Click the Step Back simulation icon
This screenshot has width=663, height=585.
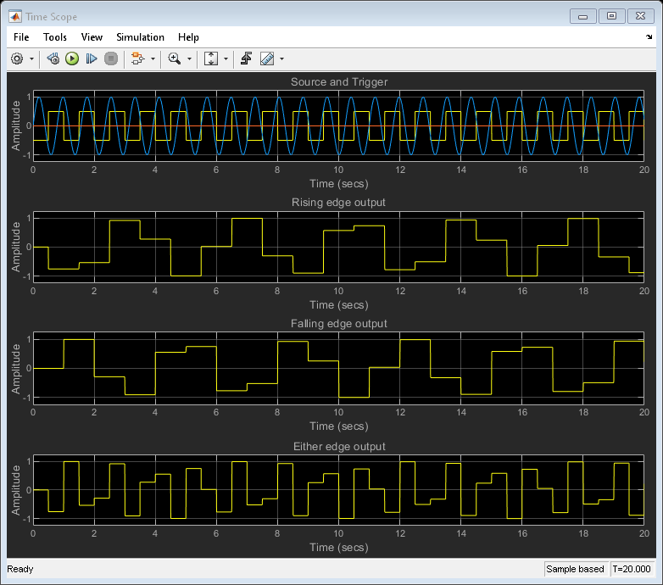(x=53, y=58)
